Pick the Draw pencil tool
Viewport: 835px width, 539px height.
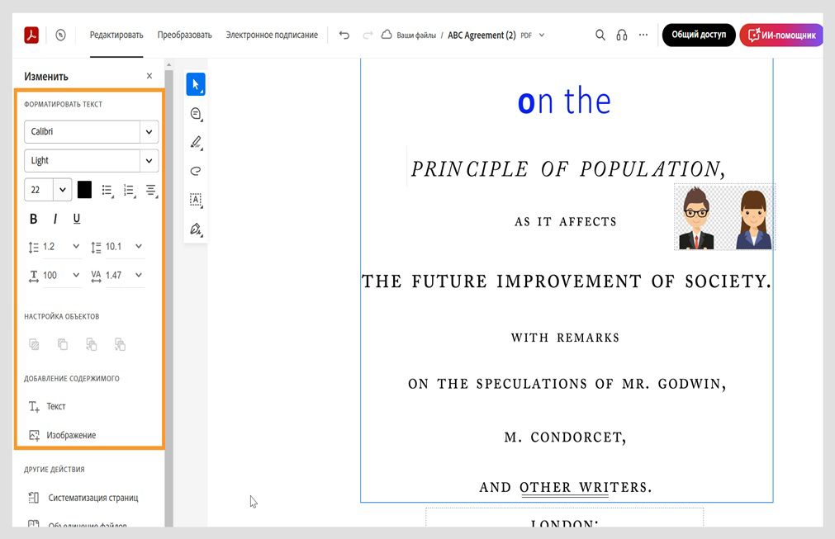[x=195, y=141]
